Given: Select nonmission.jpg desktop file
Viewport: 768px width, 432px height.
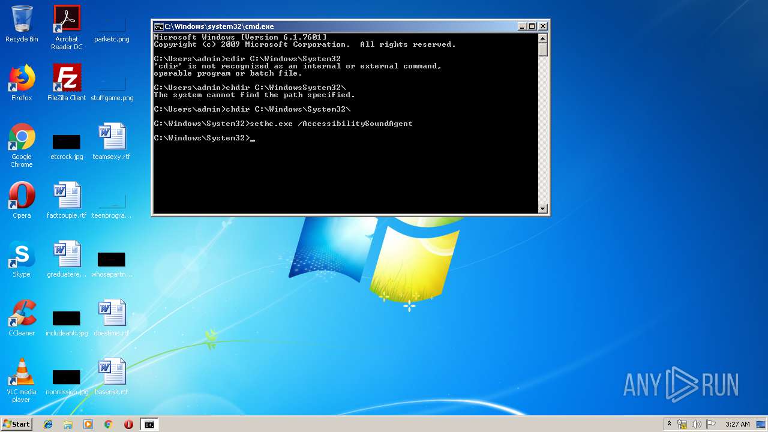Looking at the screenshot, I should tap(67, 380).
